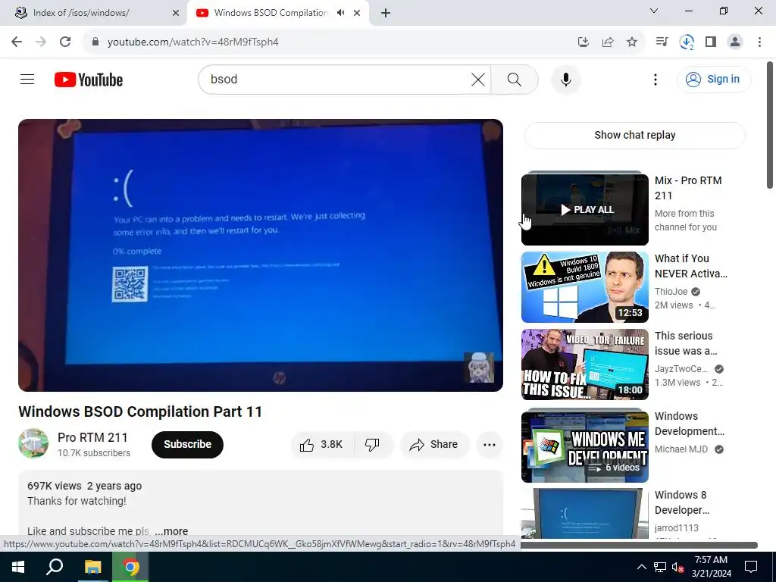Viewport: 776px width, 582px height.
Task: Like the video with thumbs up
Action: (x=322, y=444)
